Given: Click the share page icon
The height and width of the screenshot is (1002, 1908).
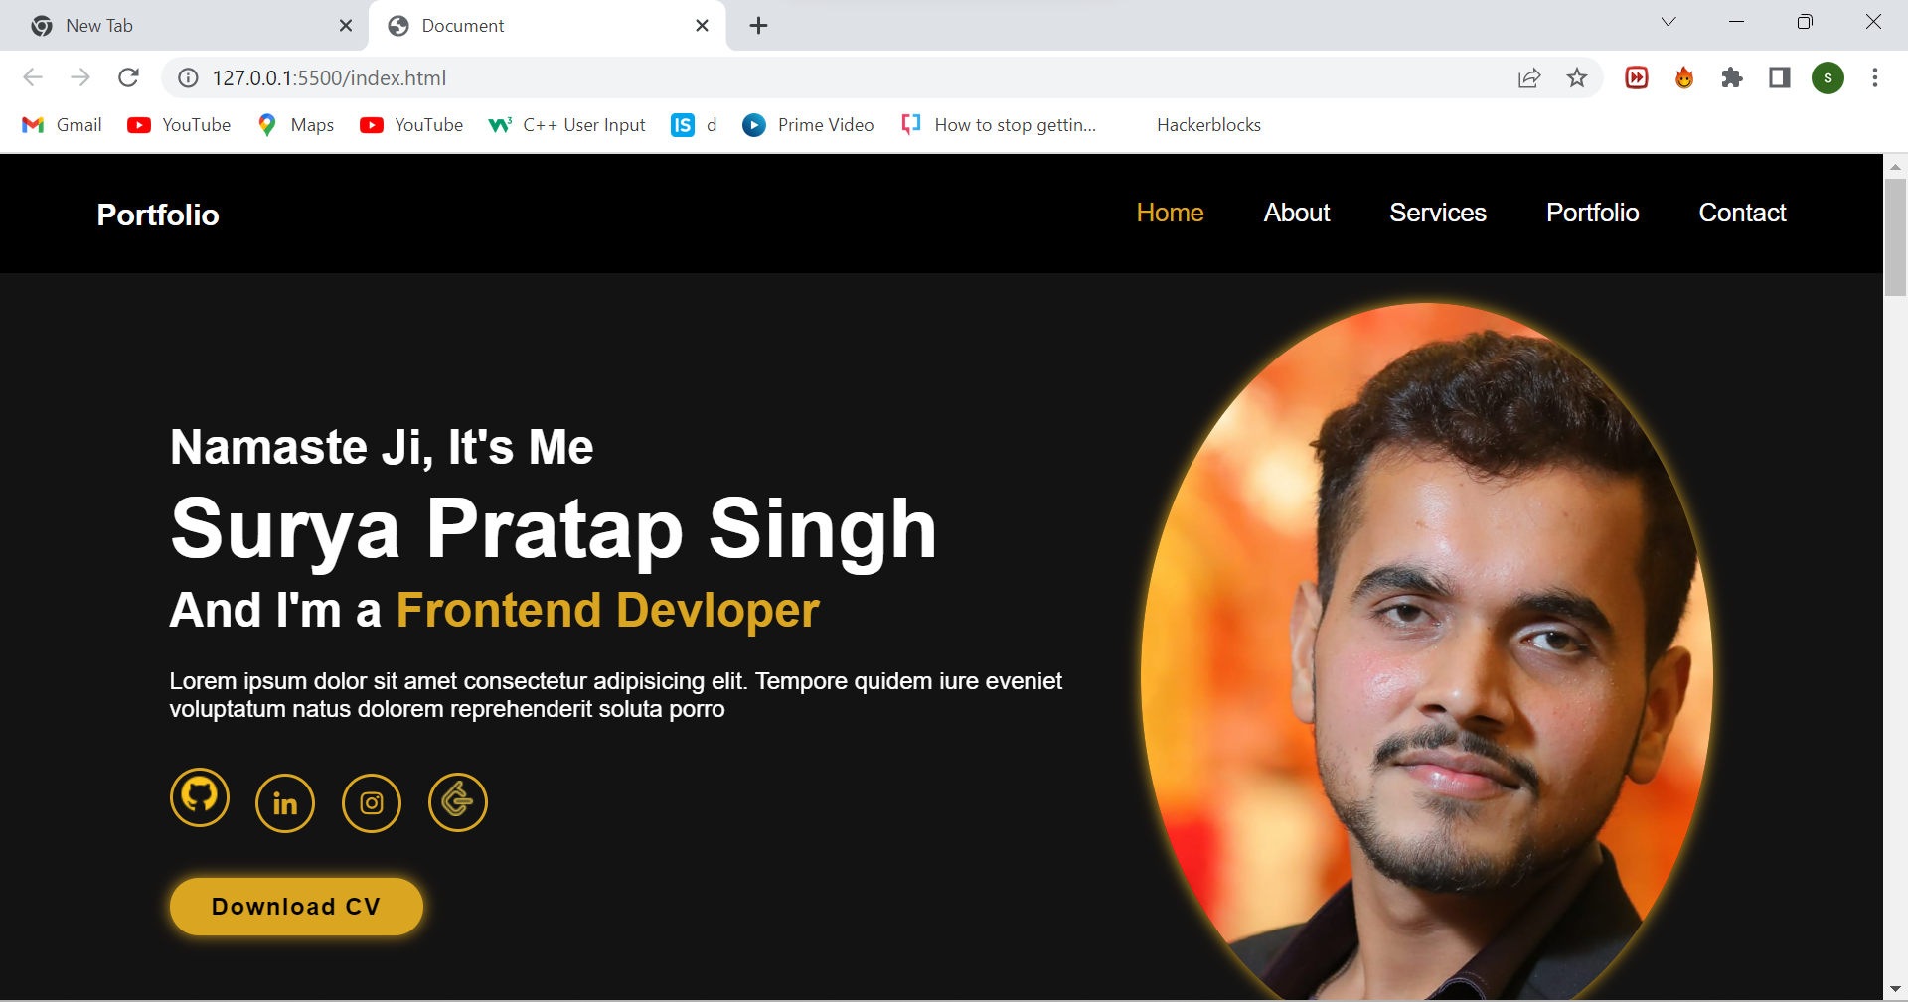Looking at the screenshot, I should pos(1529,77).
